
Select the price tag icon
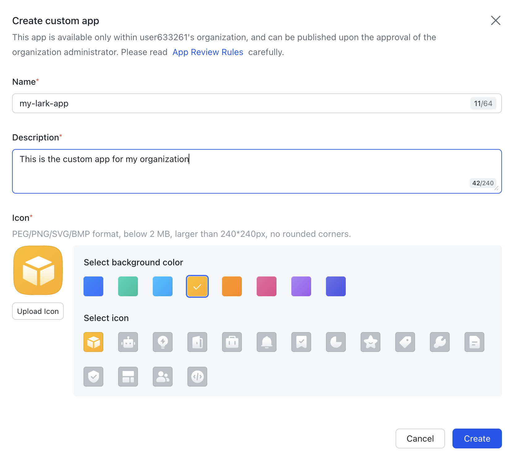click(405, 342)
